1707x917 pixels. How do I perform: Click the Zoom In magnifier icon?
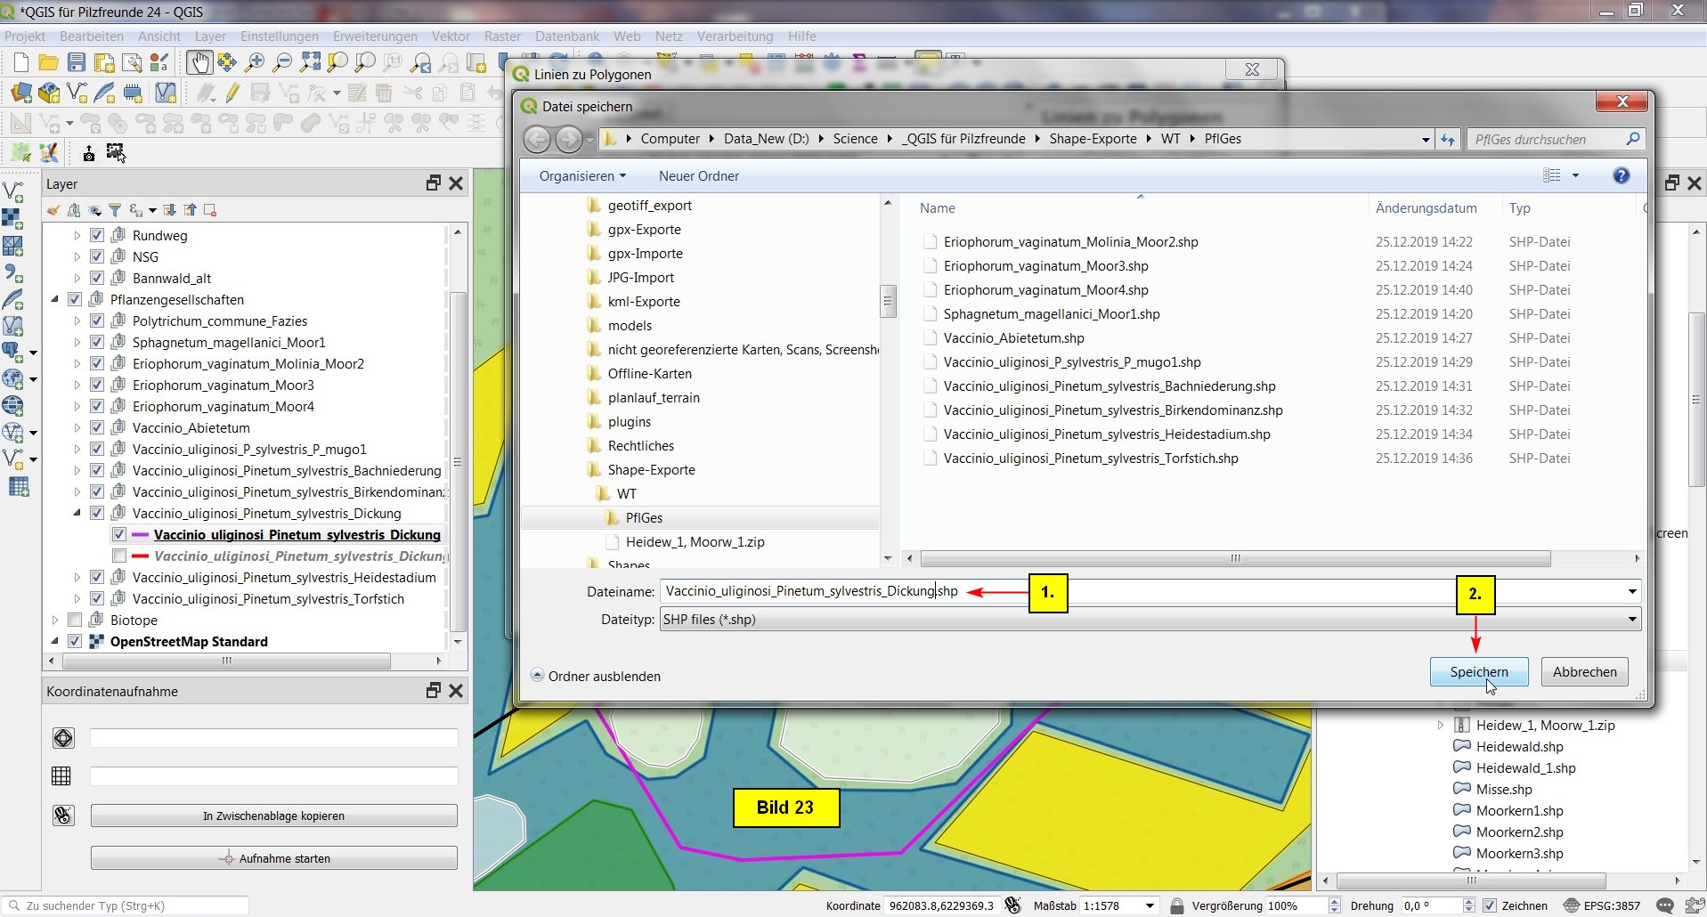coord(255,62)
